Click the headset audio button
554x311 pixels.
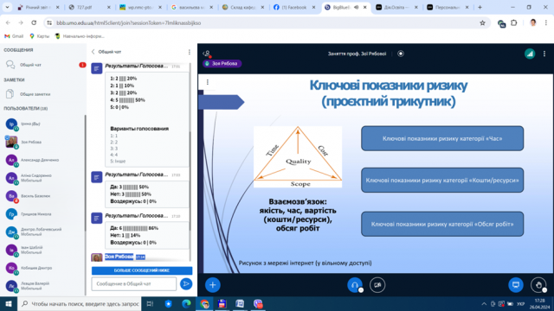[x=354, y=285]
